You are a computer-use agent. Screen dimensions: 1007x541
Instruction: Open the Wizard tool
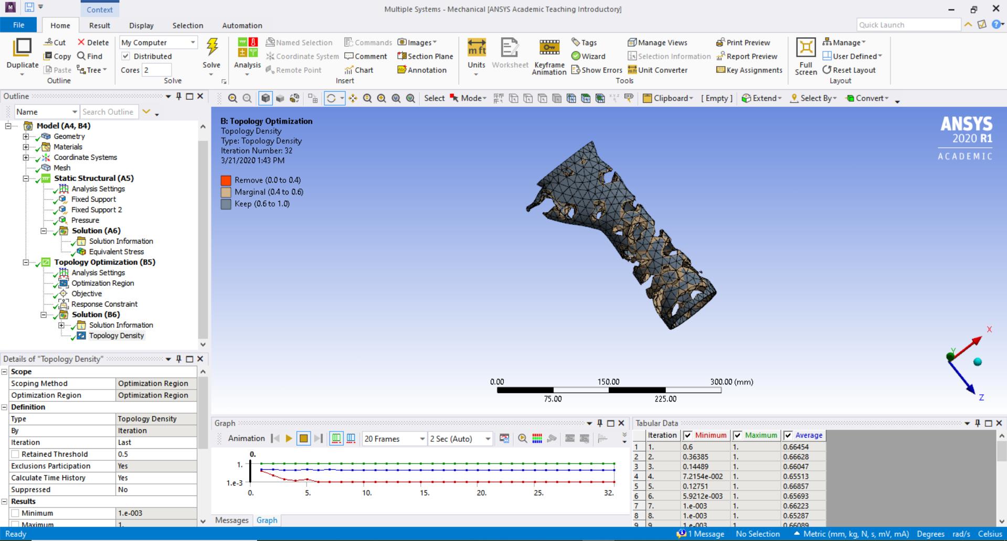[588, 56]
